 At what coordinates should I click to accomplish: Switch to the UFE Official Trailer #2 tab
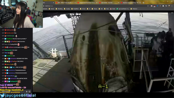(x=65, y=3)
